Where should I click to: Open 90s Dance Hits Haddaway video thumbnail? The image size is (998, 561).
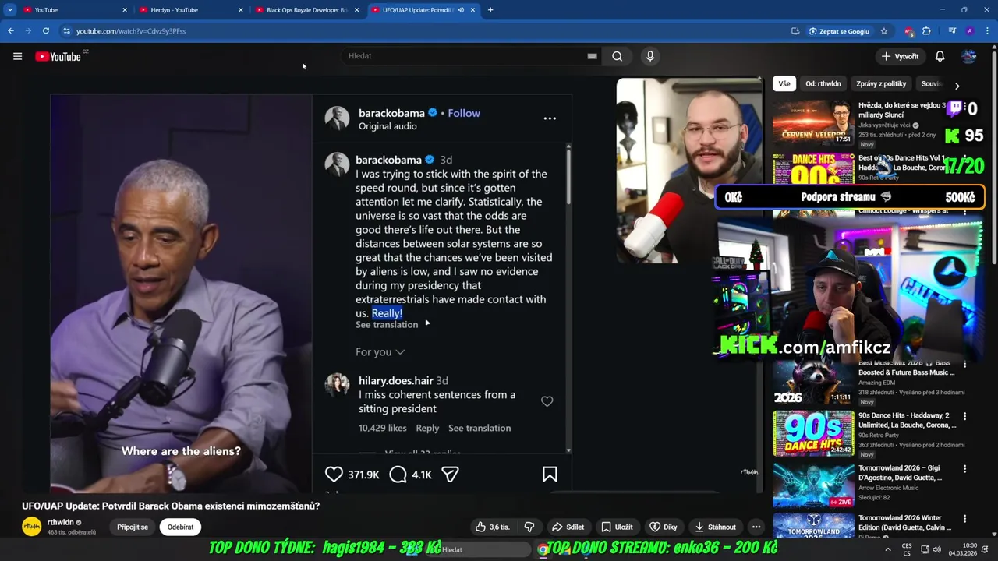[x=813, y=433]
